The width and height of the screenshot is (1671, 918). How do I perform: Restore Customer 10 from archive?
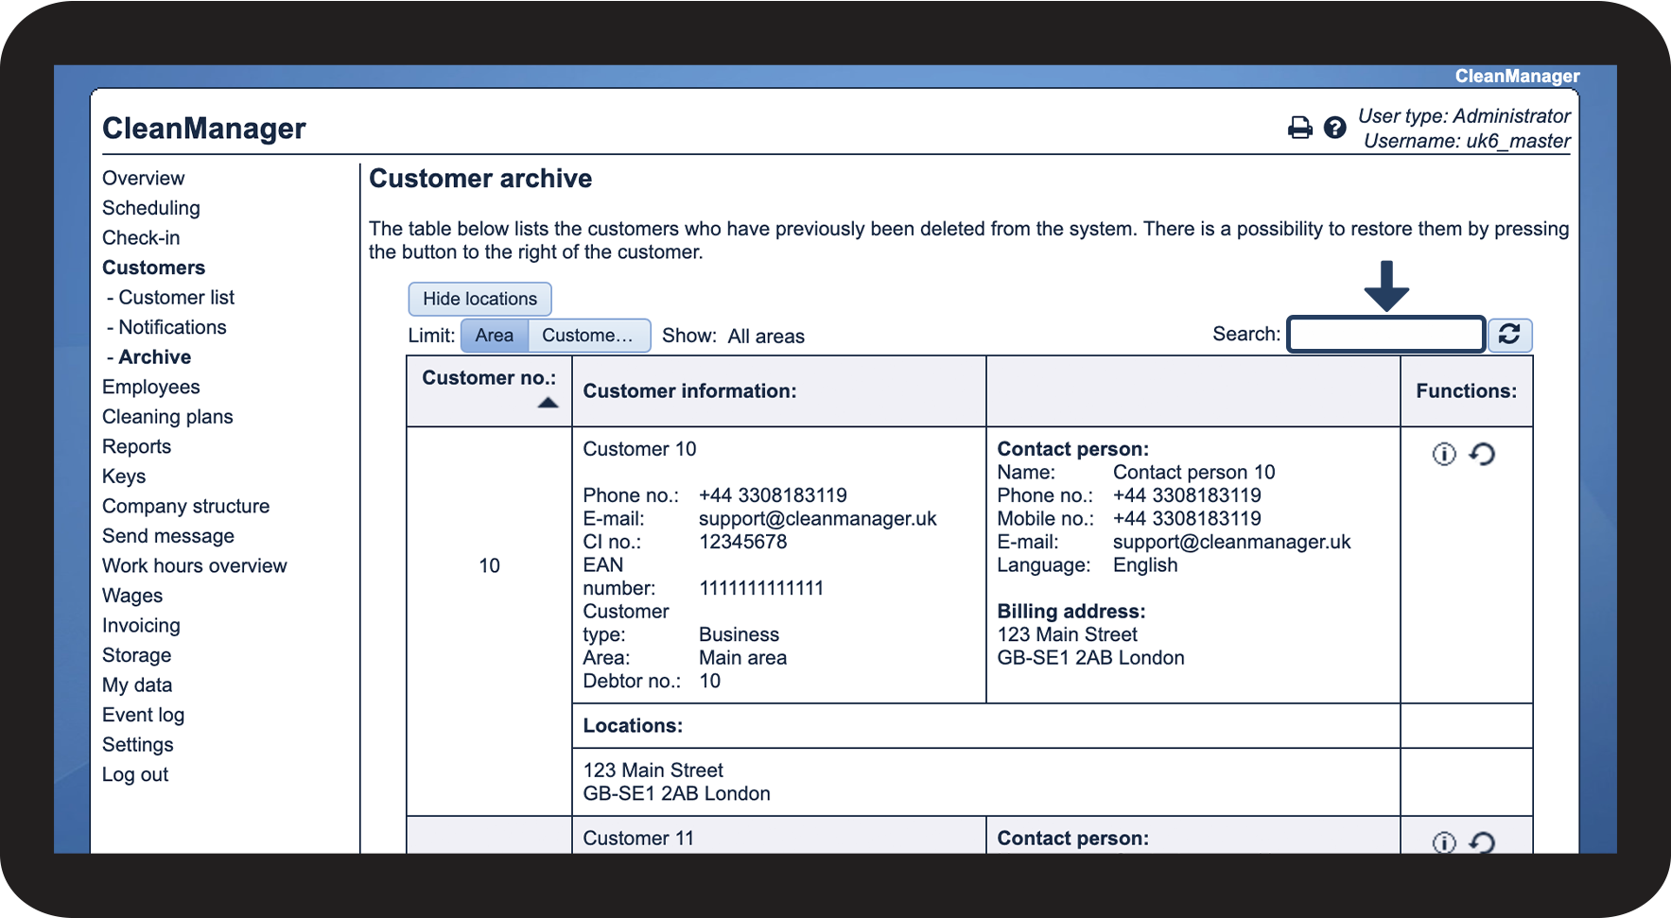point(1482,454)
